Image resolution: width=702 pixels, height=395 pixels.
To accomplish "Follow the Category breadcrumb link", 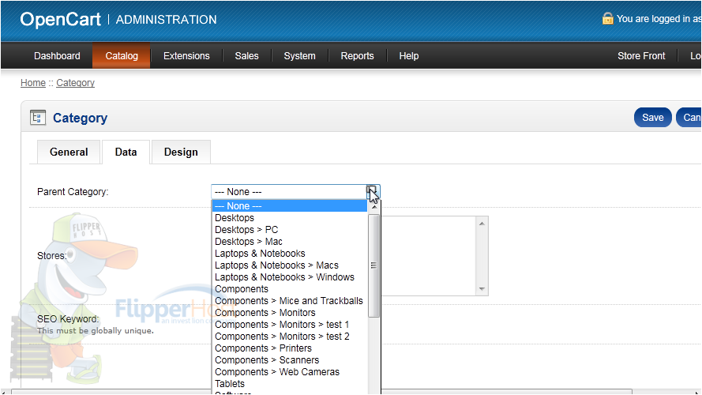I will (75, 83).
